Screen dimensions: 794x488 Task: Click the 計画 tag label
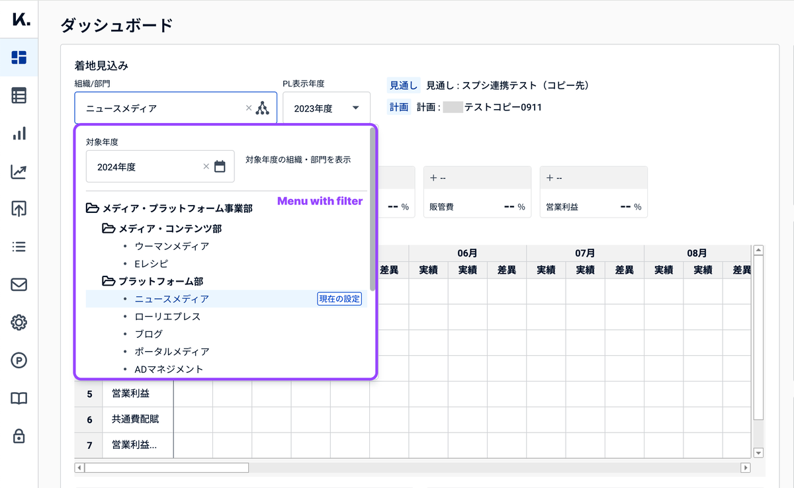click(x=398, y=107)
